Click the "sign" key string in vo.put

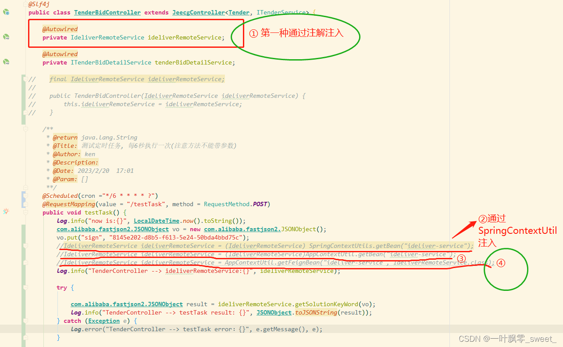click(92, 237)
